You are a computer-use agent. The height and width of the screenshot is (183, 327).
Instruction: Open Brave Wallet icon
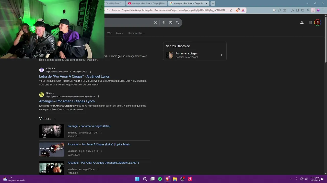[x=303, y=10]
